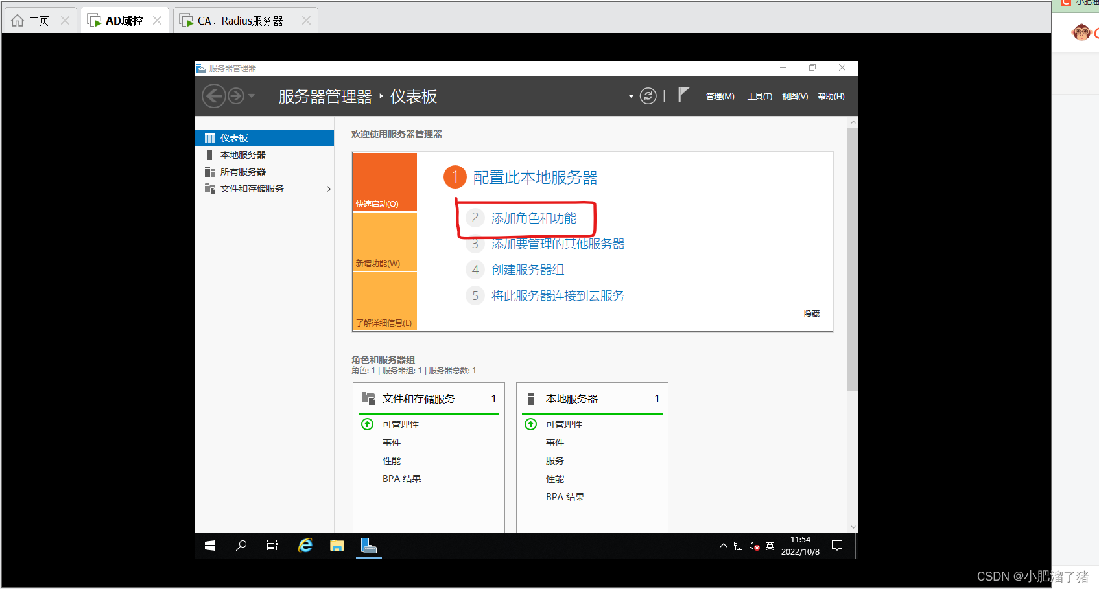Open Task View on the taskbar

coord(272,546)
